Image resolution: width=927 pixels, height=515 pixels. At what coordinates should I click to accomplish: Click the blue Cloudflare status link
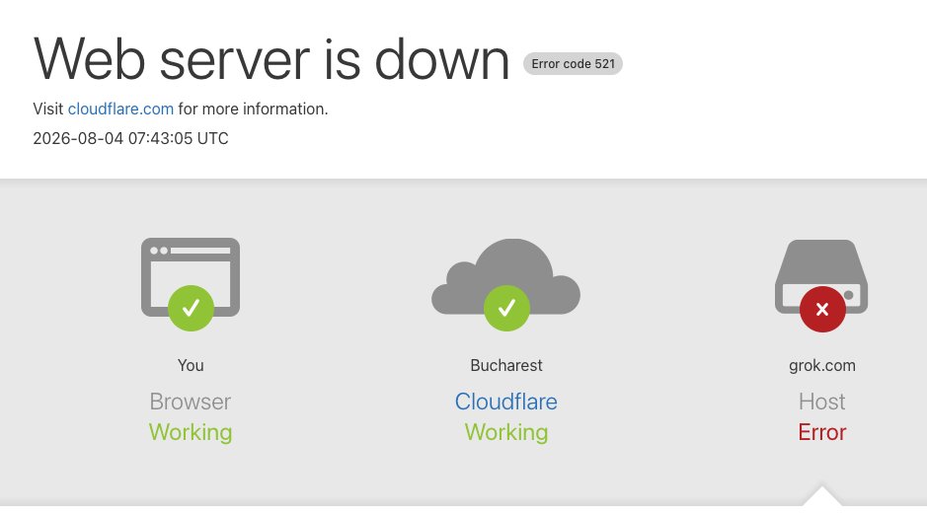click(x=506, y=402)
